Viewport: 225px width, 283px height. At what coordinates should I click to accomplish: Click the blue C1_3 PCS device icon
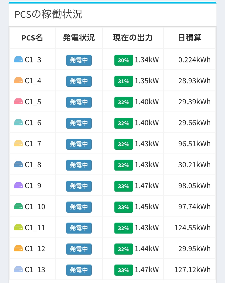coord(18,59)
